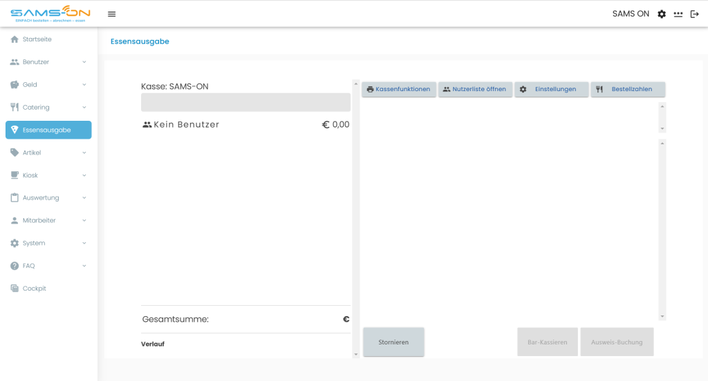
Task: Click Nutzerliste öffnen button
Action: (475, 89)
